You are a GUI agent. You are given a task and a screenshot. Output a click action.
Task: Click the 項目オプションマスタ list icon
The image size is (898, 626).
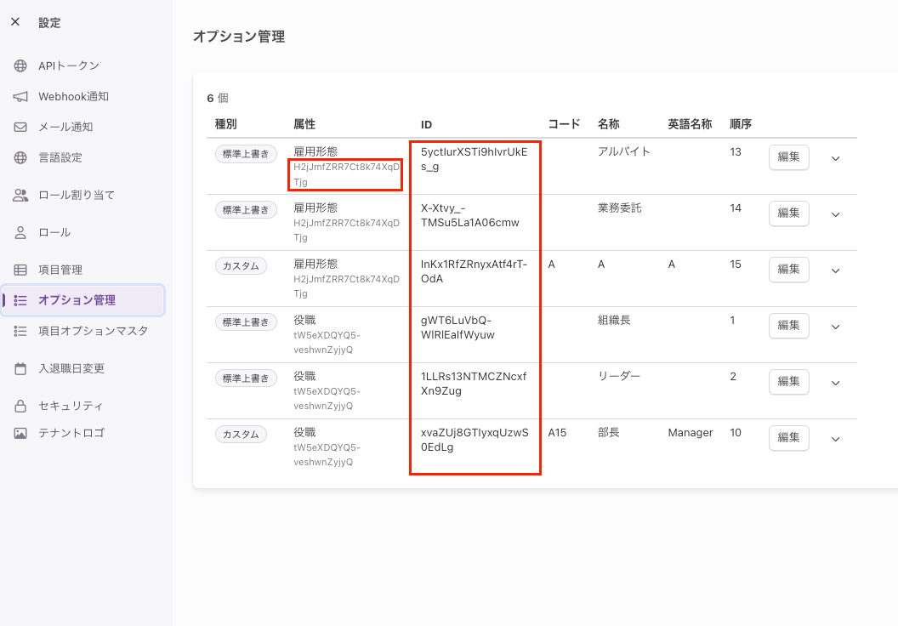[20, 331]
